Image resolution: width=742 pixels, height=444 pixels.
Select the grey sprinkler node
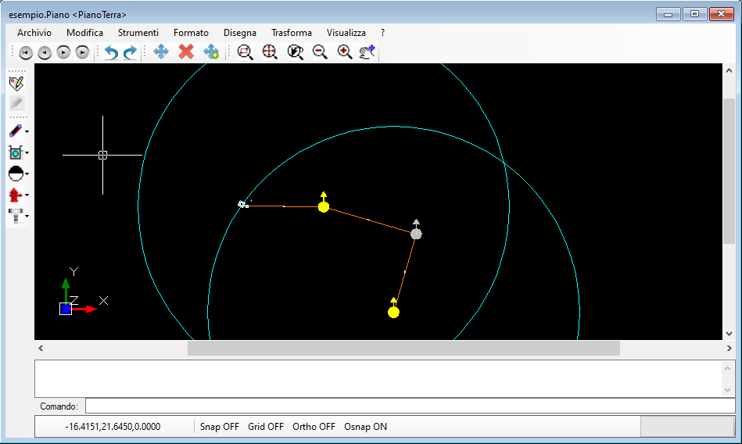(x=416, y=234)
